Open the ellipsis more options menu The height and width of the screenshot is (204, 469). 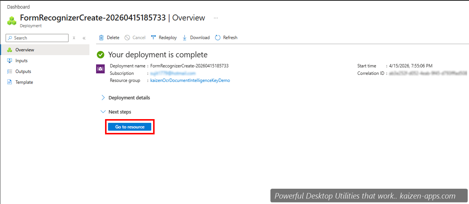[x=216, y=18]
